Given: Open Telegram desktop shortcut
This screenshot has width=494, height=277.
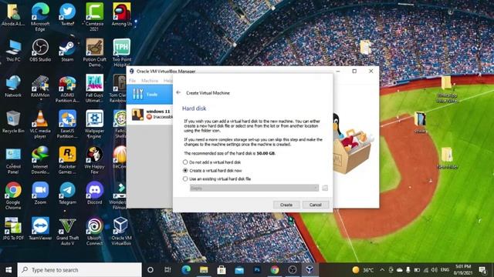Looking at the screenshot, I should pos(67,193).
